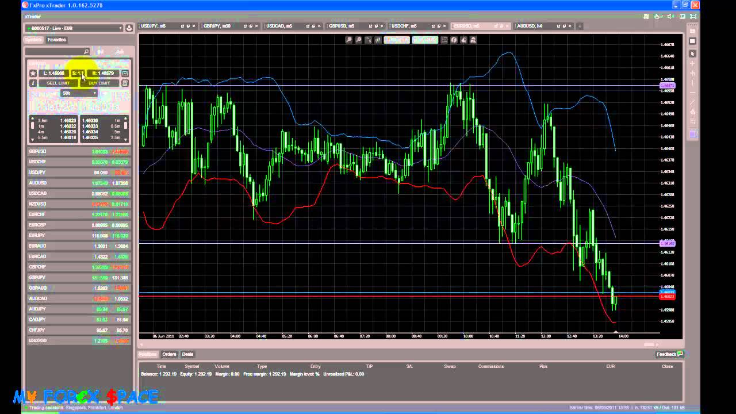Select the crosshair tool in right sidebar
Screen dimensions: 736x414
(x=692, y=63)
